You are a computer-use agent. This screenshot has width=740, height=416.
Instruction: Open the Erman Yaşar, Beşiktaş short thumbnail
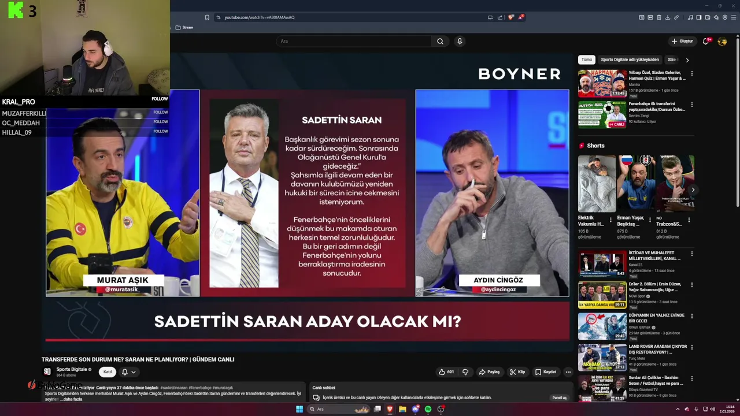point(636,184)
